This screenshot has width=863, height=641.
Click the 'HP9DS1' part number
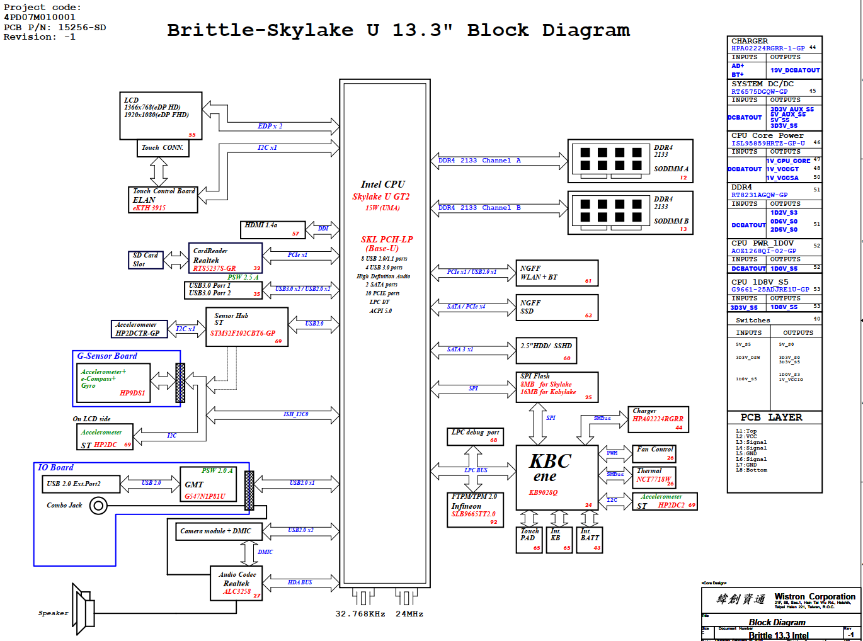(132, 393)
